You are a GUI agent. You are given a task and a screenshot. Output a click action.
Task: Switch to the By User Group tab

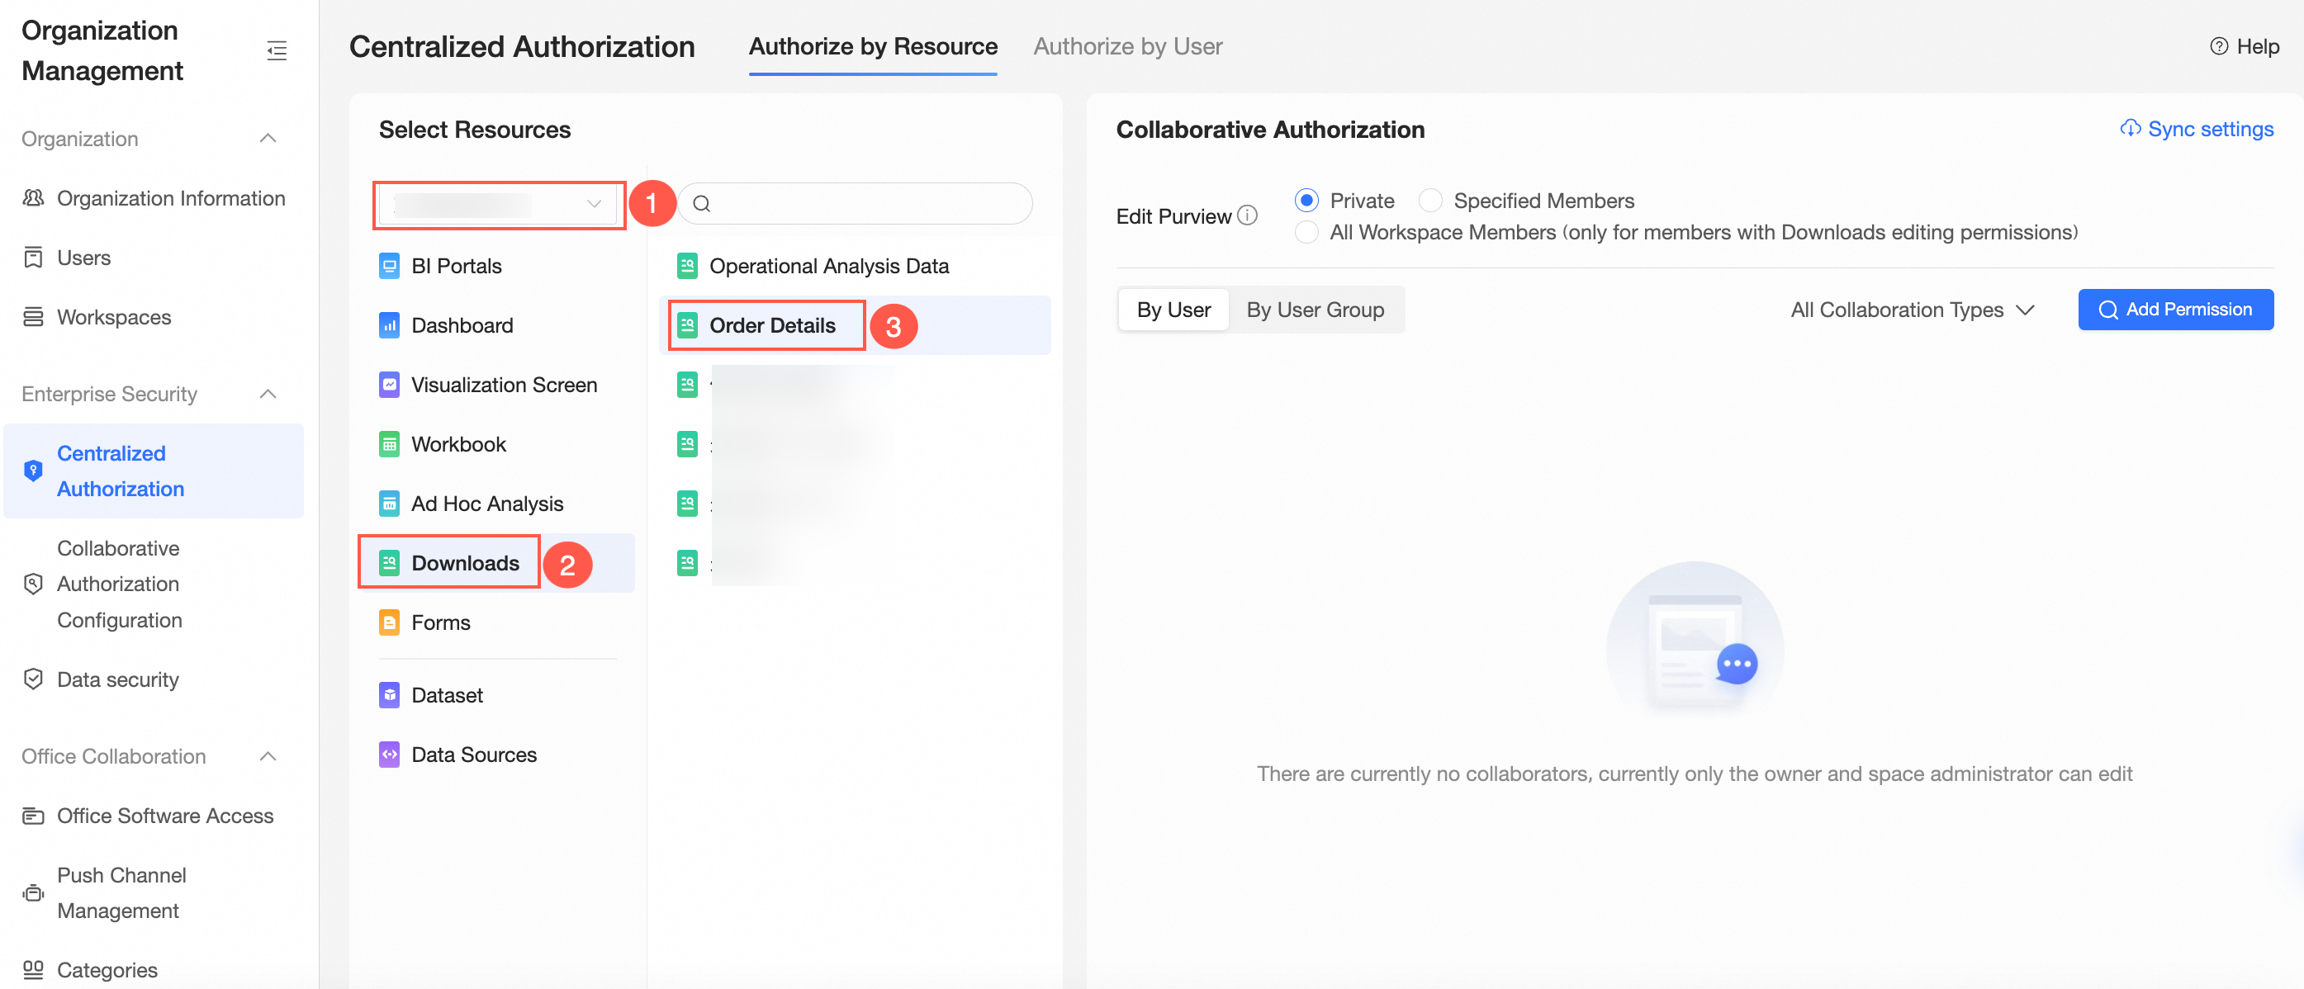pyautogui.click(x=1314, y=310)
